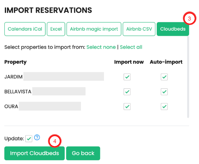The width and height of the screenshot is (199, 164).
Task: Open the Airbnb CSV tab
Action: pos(139,29)
